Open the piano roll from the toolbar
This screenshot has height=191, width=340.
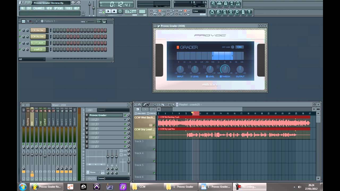(x=226, y=4)
